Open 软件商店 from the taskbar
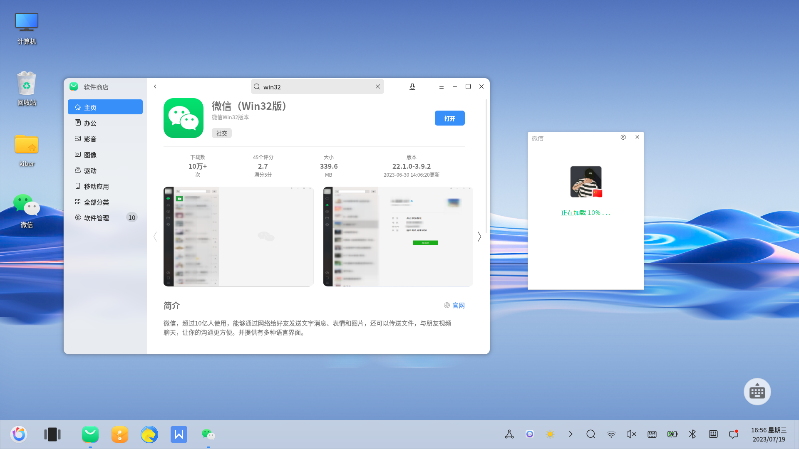This screenshot has width=799, height=449. (x=90, y=434)
